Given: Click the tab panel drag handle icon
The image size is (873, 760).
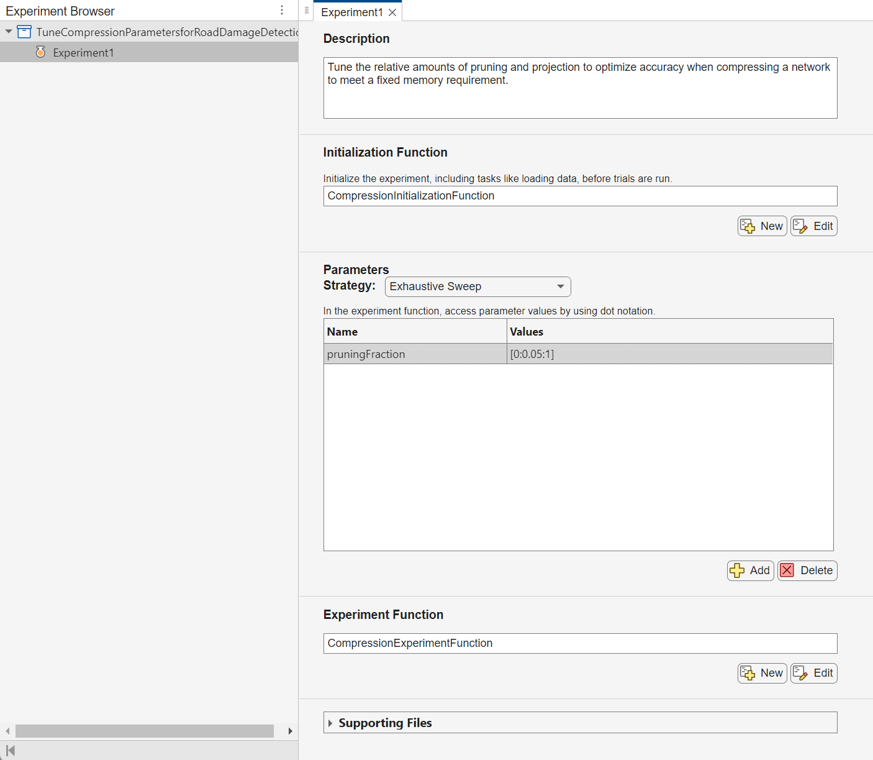Looking at the screenshot, I should click(x=307, y=11).
